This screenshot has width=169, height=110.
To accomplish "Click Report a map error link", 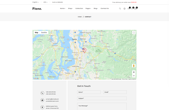I will (x=132, y=79).
